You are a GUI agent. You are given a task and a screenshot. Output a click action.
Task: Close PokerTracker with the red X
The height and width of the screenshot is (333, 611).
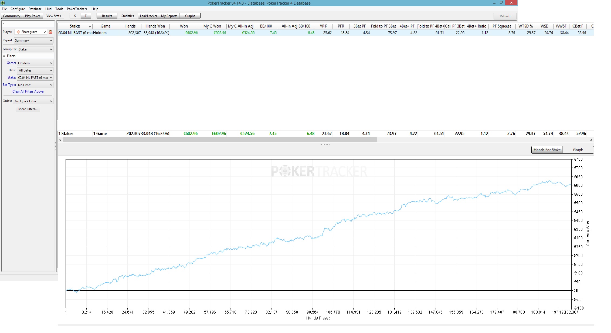tap(511, 3)
